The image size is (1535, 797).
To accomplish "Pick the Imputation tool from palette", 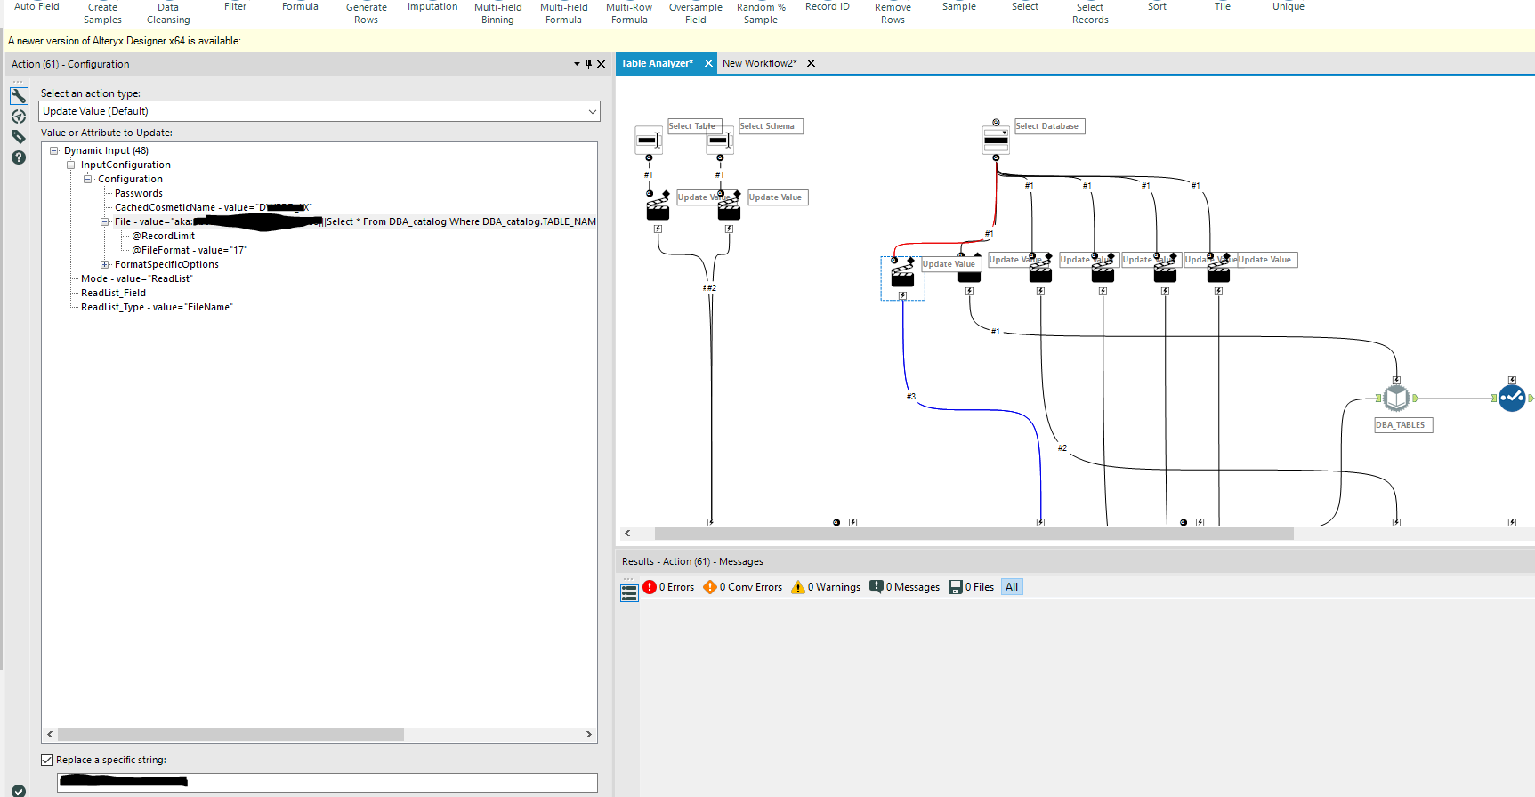I will click(x=432, y=7).
